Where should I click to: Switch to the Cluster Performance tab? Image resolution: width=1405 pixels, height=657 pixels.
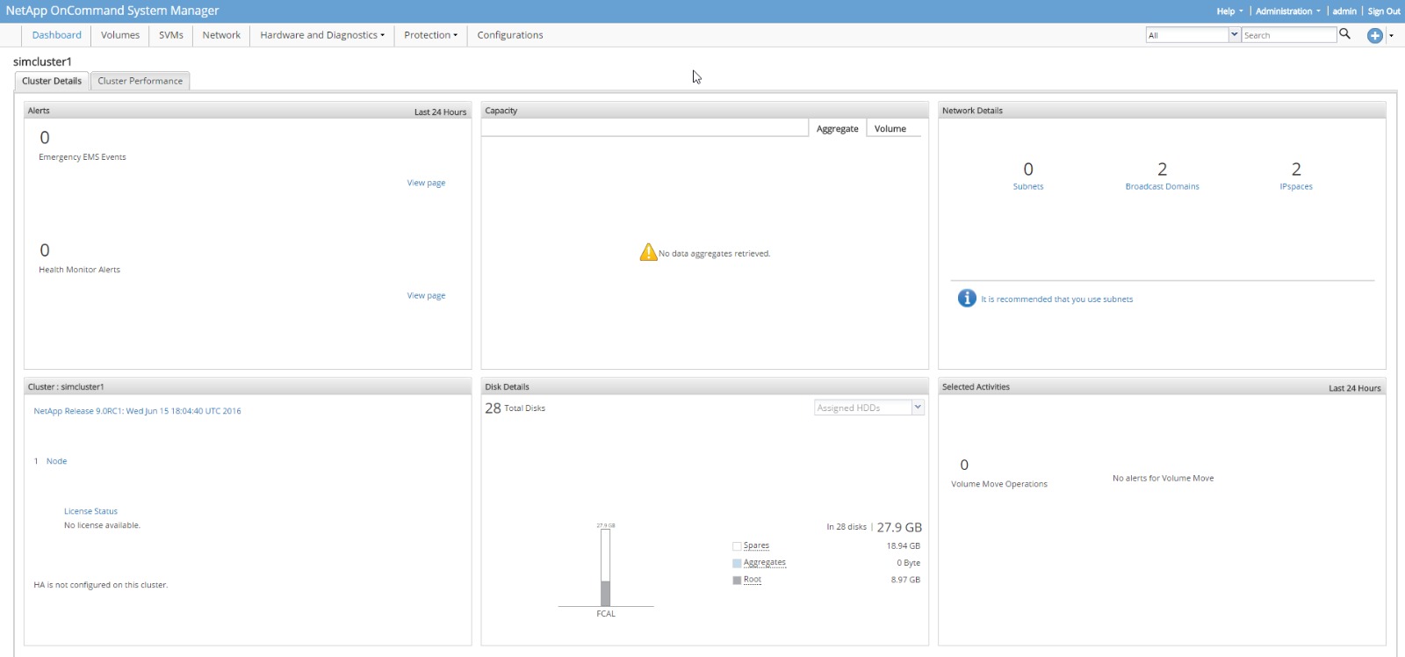tap(140, 81)
